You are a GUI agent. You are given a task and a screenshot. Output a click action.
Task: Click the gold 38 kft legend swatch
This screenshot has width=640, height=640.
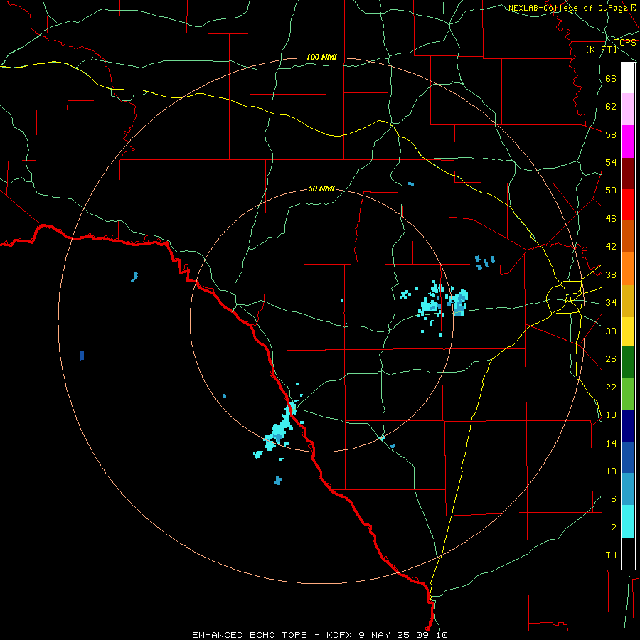click(628, 301)
